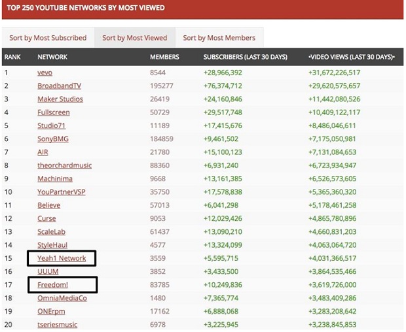Click the BroadbandTV network link
This screenshot has width=406, height=332.
[x=60, y=86]
